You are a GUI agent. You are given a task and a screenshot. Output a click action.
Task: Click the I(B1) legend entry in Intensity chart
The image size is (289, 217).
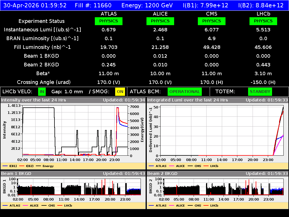[10, 166]
